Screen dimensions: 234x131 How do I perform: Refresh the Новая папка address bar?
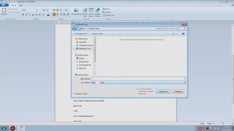(x=159, y=28)
